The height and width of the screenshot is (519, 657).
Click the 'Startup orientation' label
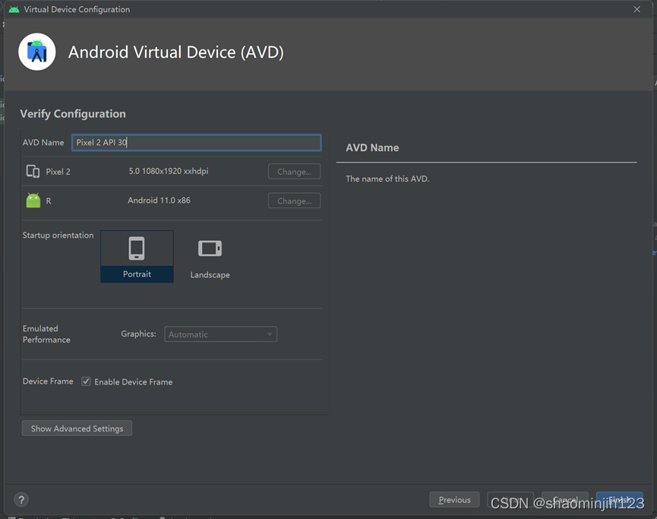tap(58, 236)
